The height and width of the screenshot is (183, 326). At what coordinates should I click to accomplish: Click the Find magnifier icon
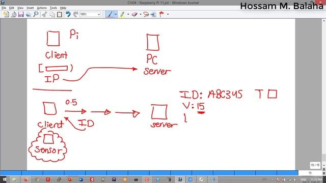tap(36, 14)
